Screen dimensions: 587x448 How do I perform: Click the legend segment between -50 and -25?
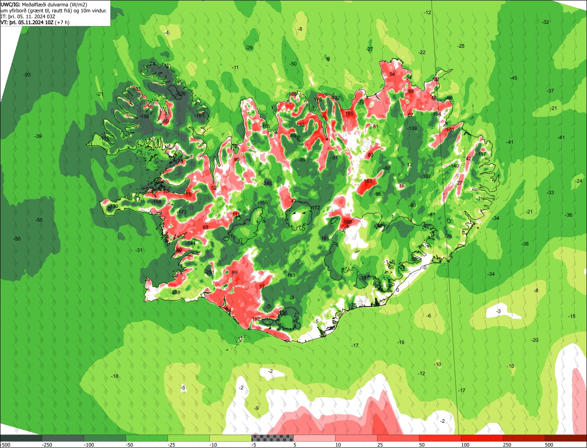[147, 438]
